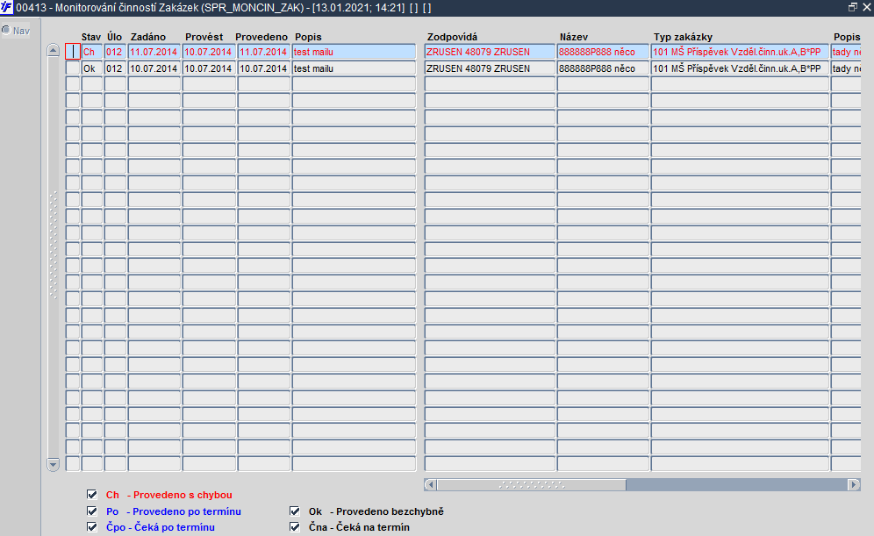Click the horizontal scrollbar thumb
874x536 pixels.
point(531,484)
